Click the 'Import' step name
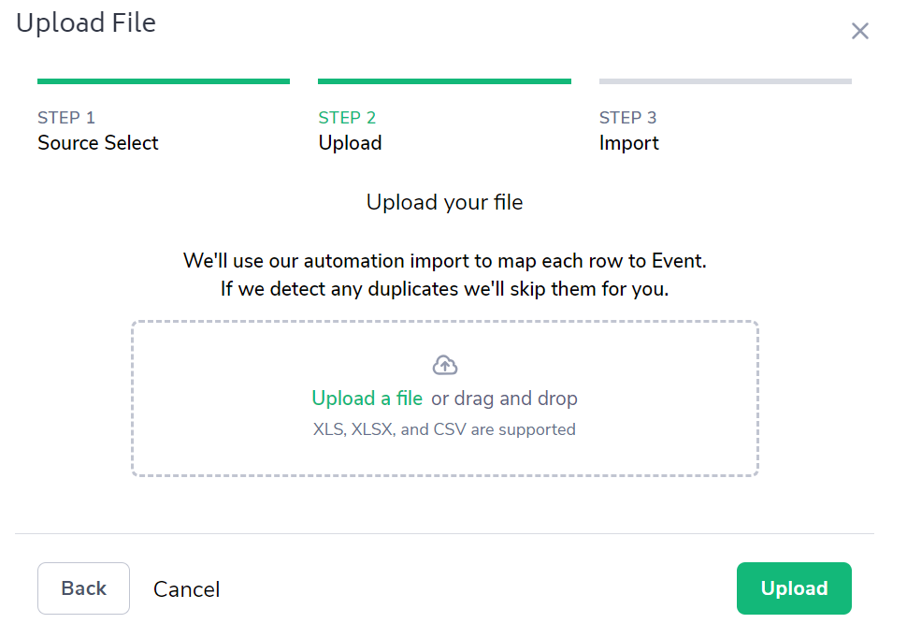This screenshot has width=907, height=638. [628, 143]
